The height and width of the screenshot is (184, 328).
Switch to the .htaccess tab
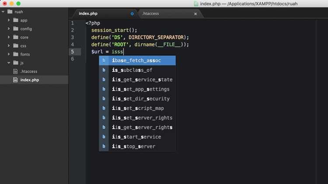[150, 14]
